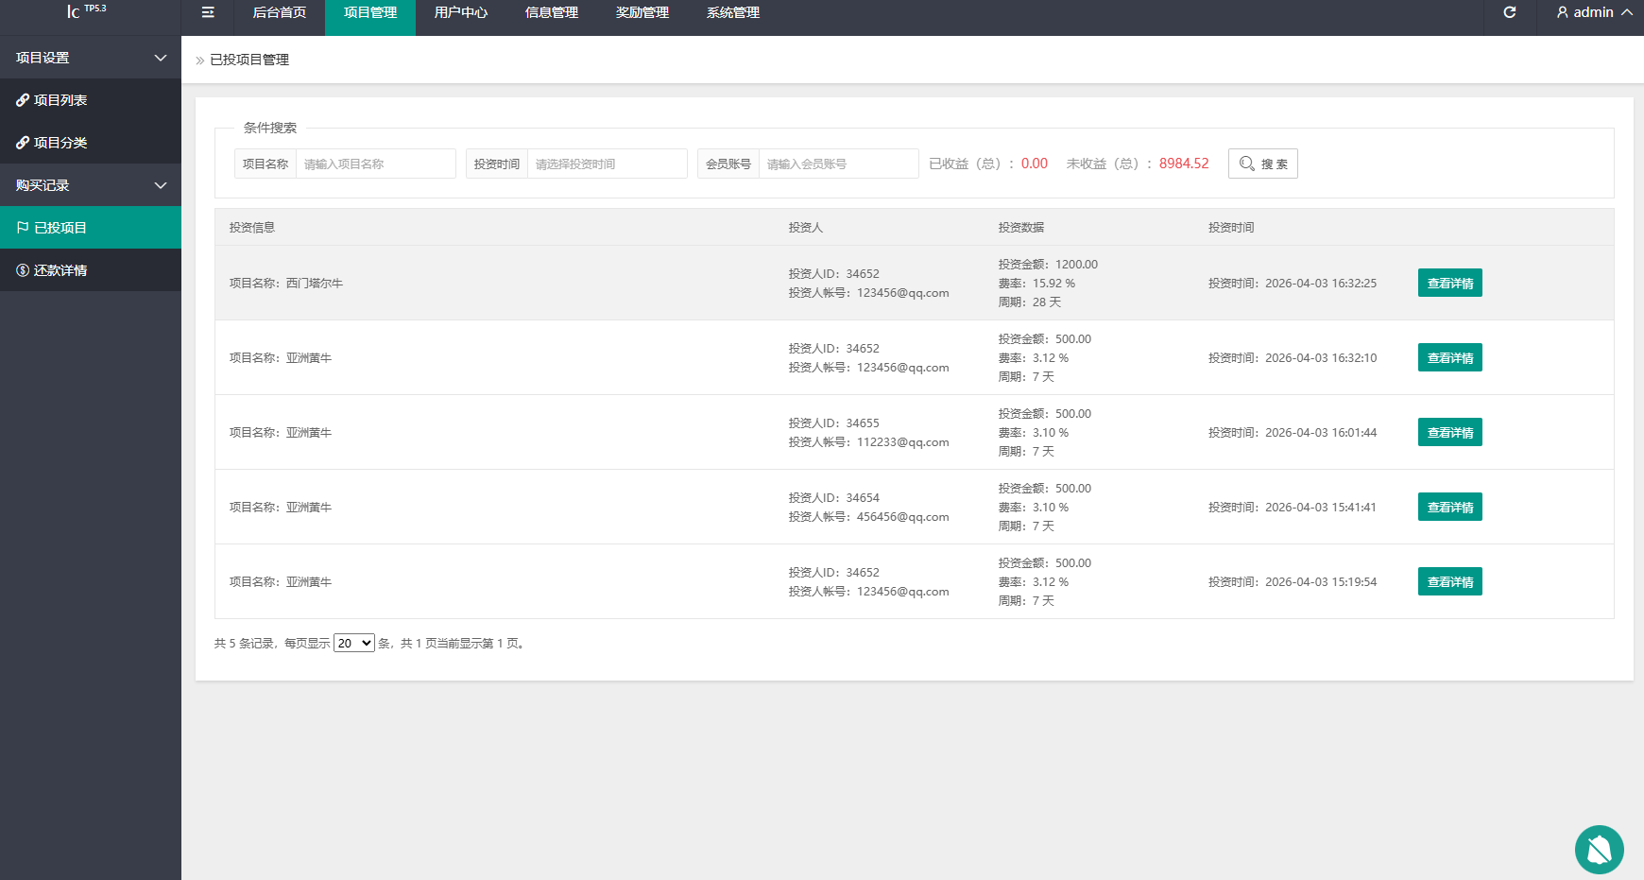Click the flag icon beside 已投项目
The width and height of the screenshot is (1644, 880).
[x=23, y=228]
